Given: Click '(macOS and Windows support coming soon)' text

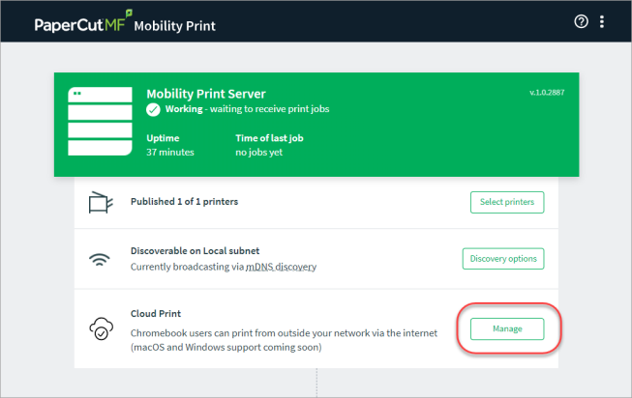Looking at the screenshot, I should (x=226, y=348).
